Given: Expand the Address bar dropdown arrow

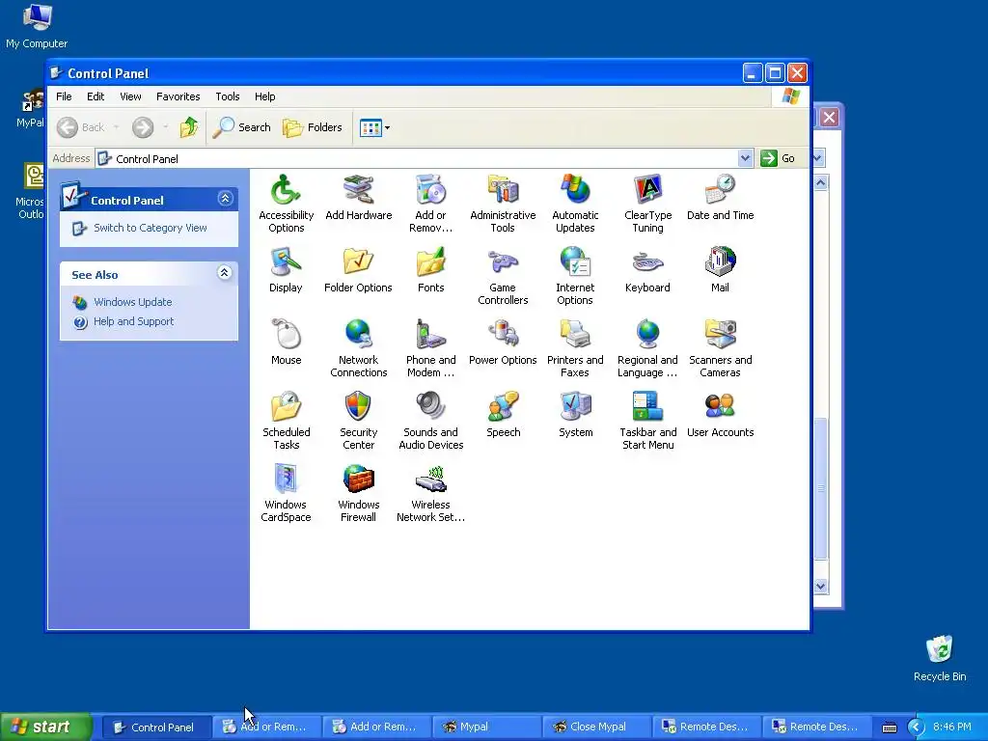Looking at the screenshot, I should [x=746, y=158].
